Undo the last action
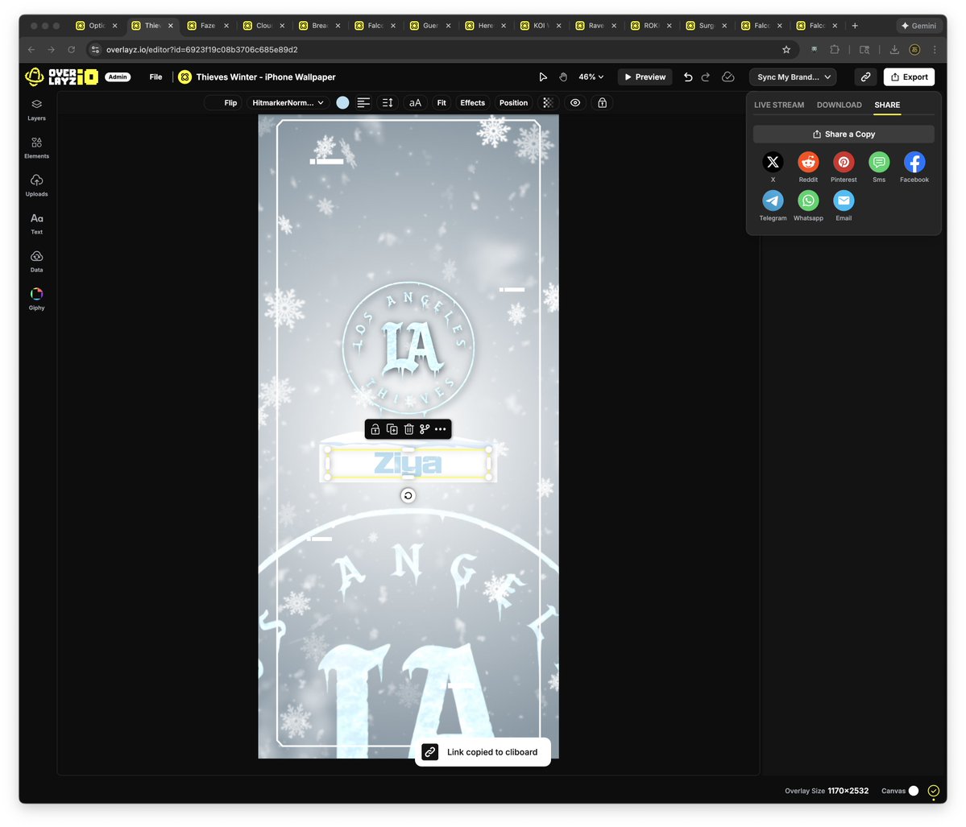 [688, 77]
